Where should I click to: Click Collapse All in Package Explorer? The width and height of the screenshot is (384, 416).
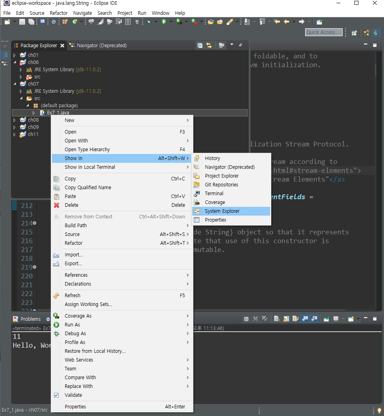(x=200, y=45)
